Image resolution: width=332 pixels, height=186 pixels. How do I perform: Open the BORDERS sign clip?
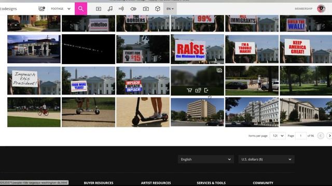coord(143,23)
